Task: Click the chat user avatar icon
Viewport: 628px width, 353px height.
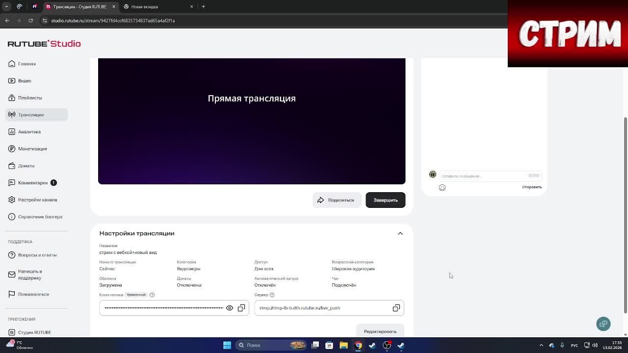Action: [x=433, y=174]
